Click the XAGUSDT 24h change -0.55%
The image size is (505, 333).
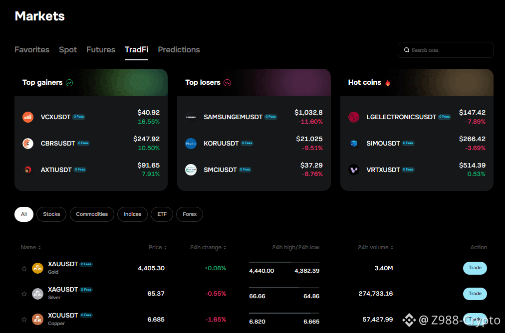(216, 294)
